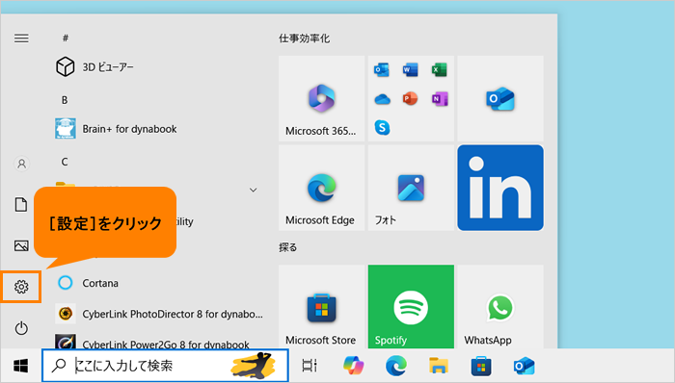Open Microsoft Edge from the taskbar
This screenshot has height=383, width=675.
396,366
